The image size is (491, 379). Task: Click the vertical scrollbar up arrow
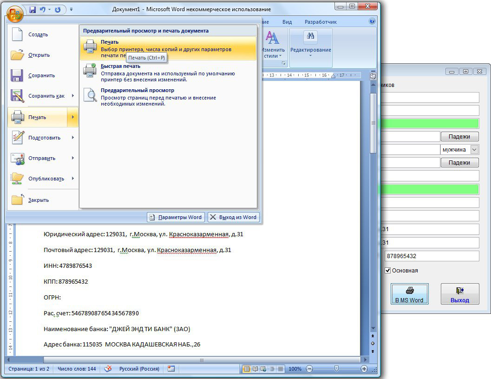[373, 85]
